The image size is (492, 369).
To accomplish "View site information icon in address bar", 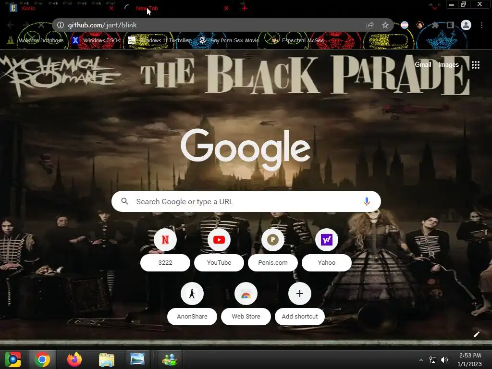I will coord(61,25).
